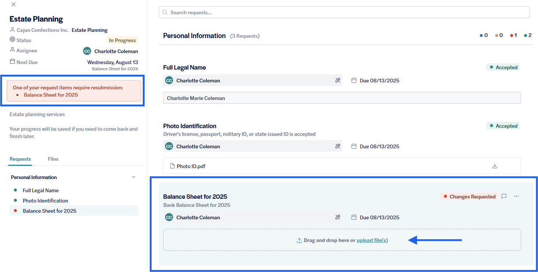Screen dimensions: 538x272
Task: Open comments for Balance Sheet for 2025
Action: (x=504, y=196)
